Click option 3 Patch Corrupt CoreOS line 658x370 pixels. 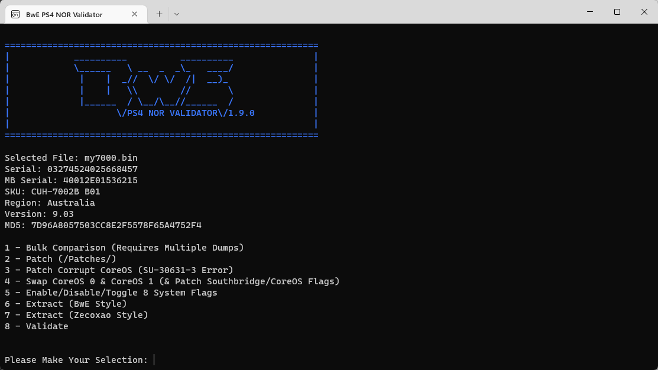coord(119,270)
